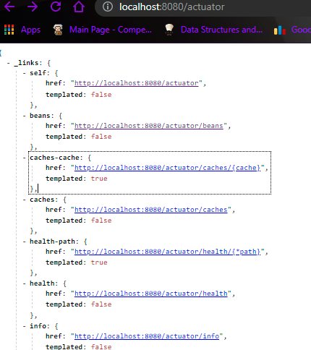
Task: Open the actuator/caches href link
Action: tap(151, 210)
